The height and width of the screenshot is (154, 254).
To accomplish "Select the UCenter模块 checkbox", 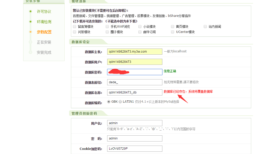I will 173,32.
